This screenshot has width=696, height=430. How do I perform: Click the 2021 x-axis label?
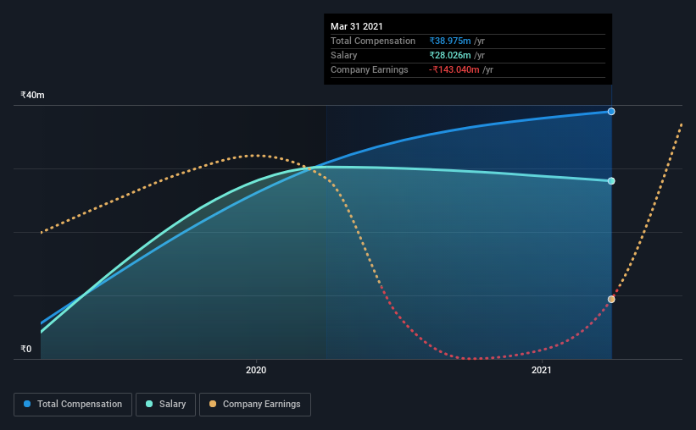coord(542,370)
